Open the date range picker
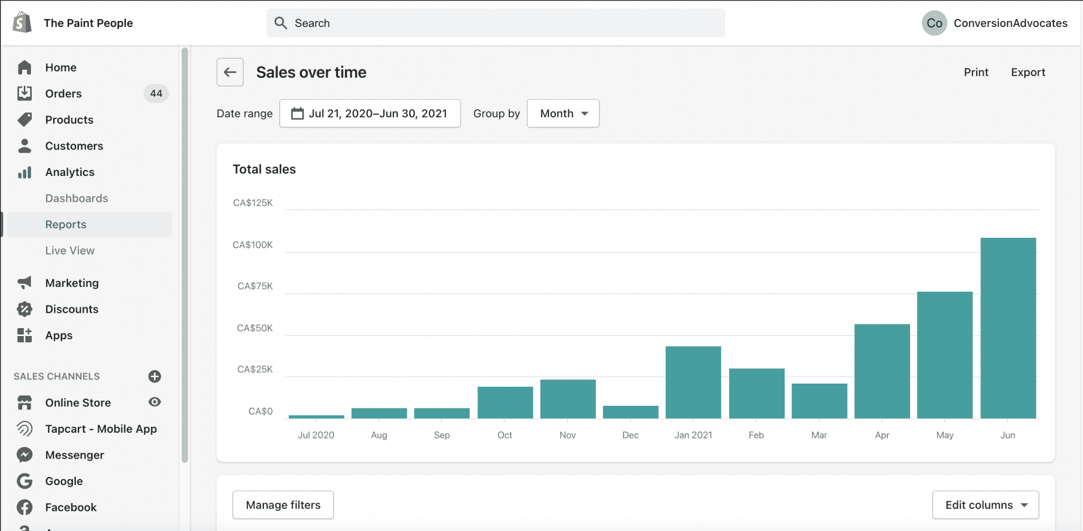The image size is (1083, 531). point(370,114)
